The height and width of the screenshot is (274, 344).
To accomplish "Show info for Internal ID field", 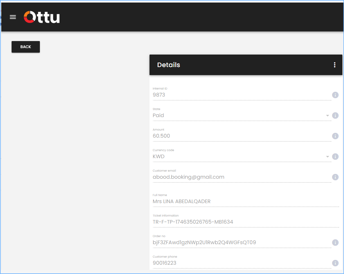I will point(335,95).
